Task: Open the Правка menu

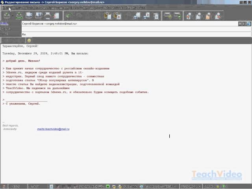Action: [19, 7]
